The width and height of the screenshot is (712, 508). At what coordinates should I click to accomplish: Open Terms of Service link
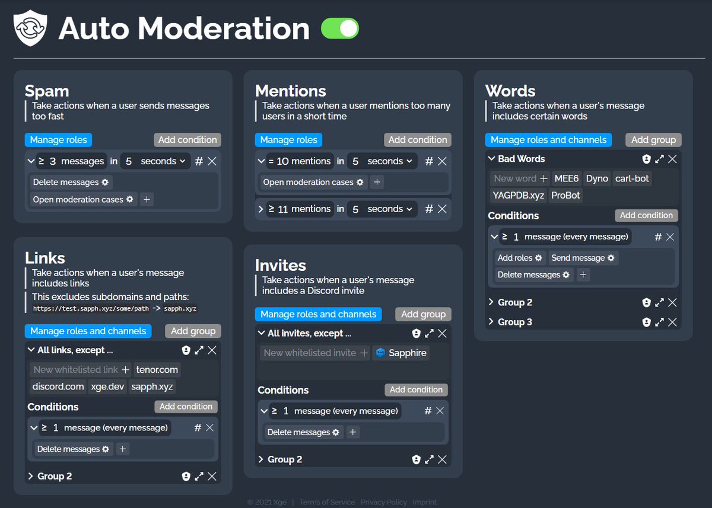tap(327, 502)
